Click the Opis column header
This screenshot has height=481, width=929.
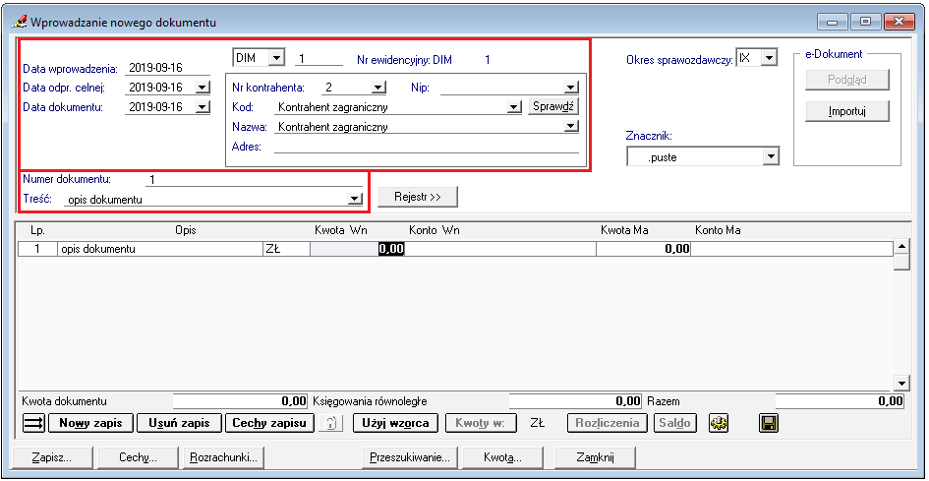click(186, 230)
